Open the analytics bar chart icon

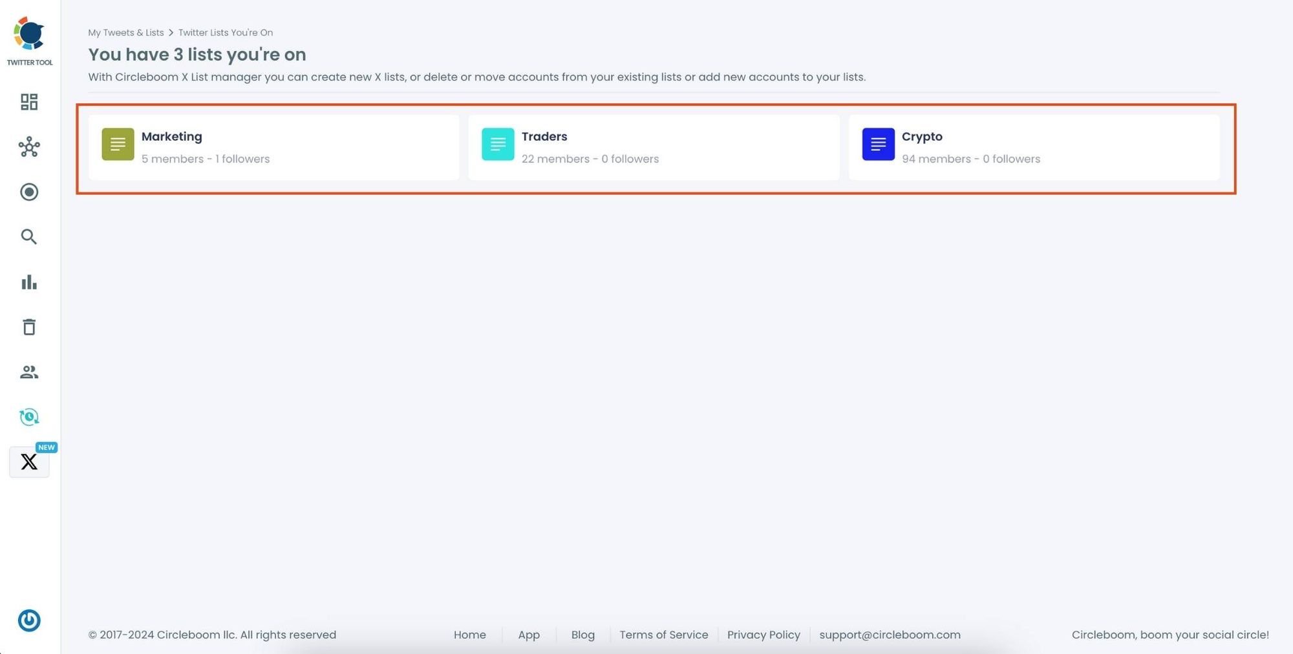[x=29, y=282]
